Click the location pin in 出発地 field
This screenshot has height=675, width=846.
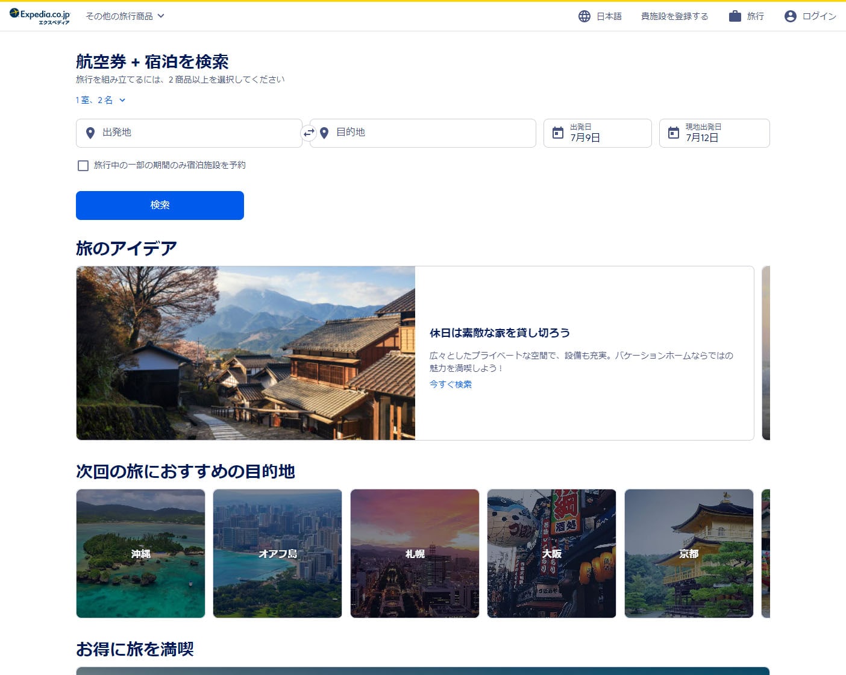(91, 133)
